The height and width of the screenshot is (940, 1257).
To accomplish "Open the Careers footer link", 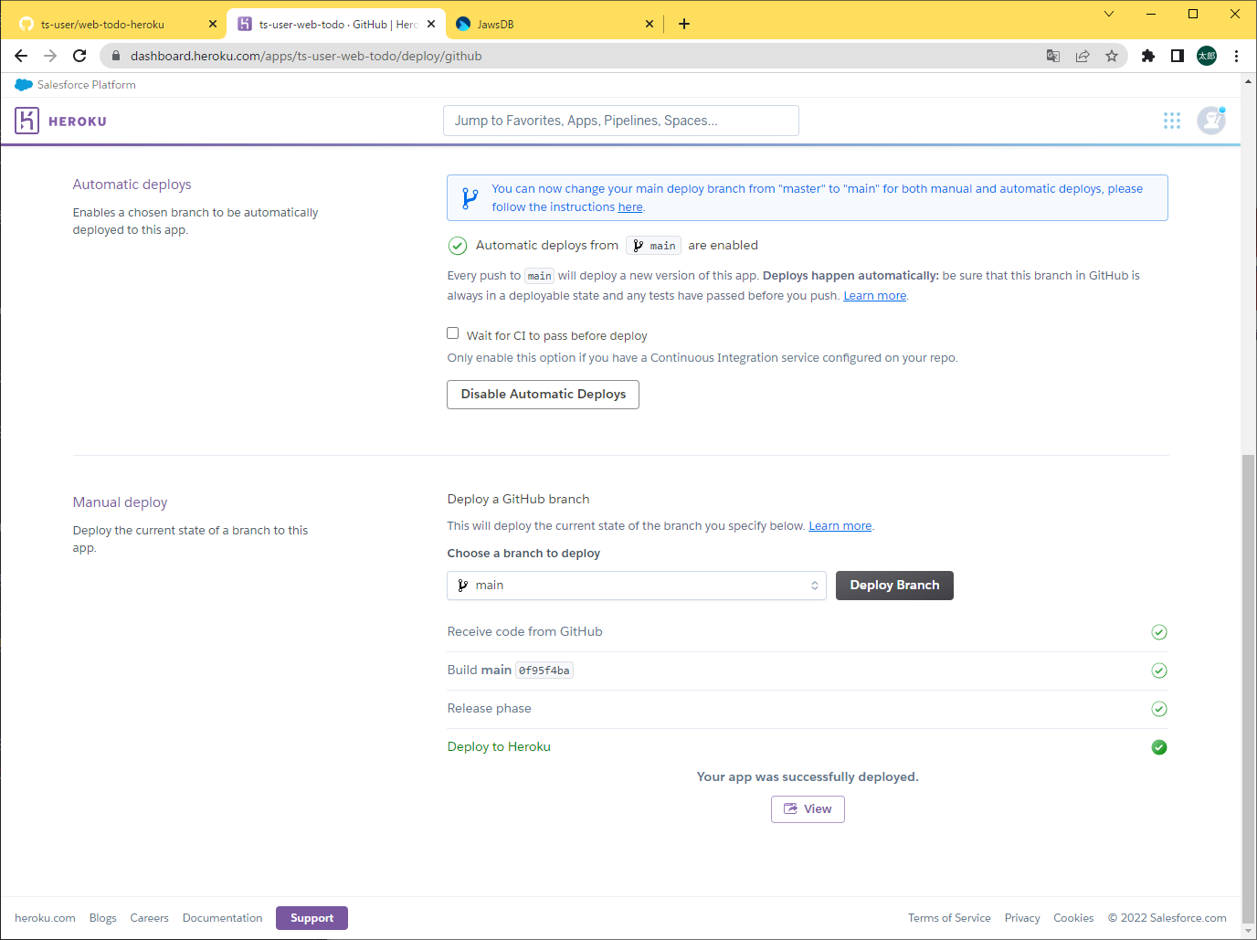I will point(149,918).
